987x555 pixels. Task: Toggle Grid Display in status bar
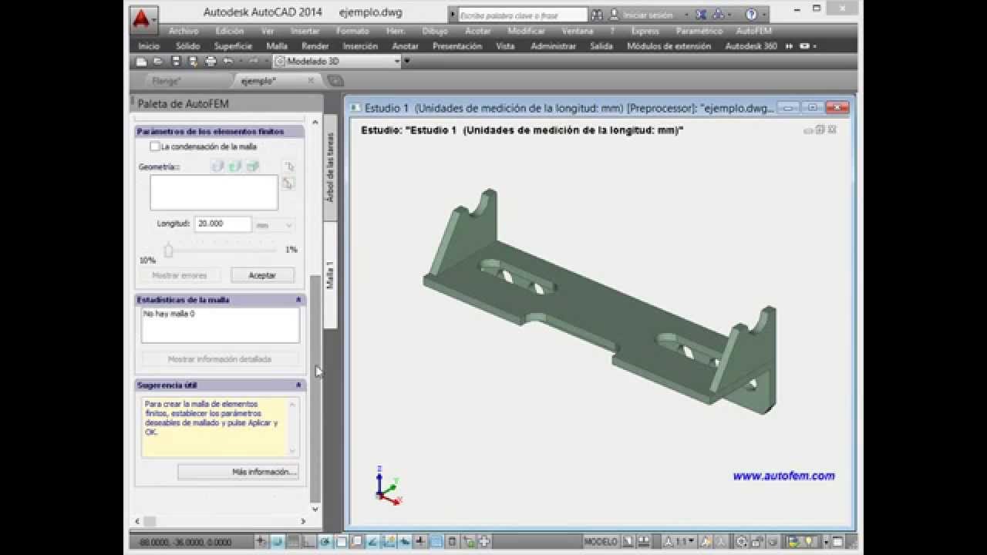(293, 541)
